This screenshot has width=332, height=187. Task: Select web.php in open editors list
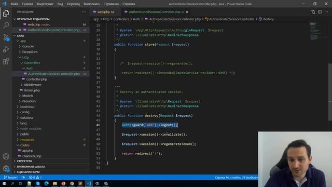tap(34, 24)
